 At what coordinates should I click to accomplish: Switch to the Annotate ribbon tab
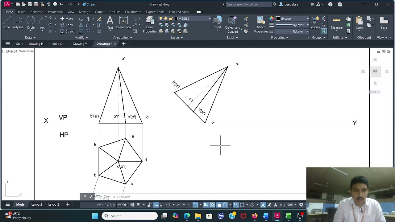(37, 12)
